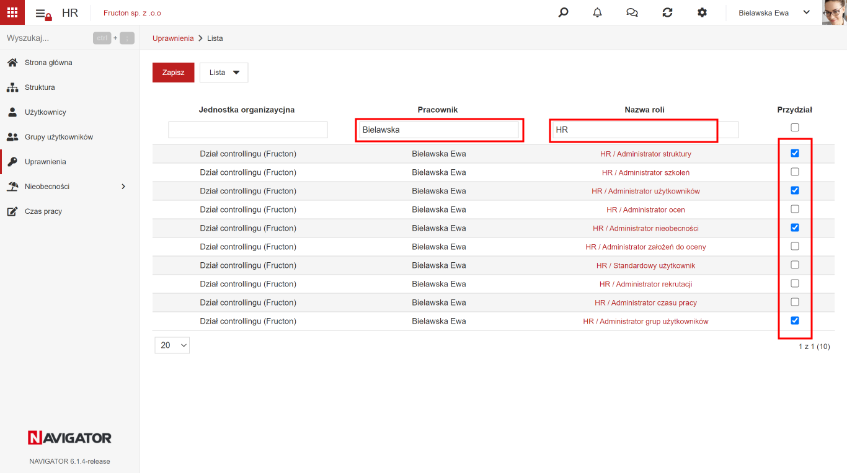Open the HR / Administrator rekrutacji role link
The width and height of the screenshot is (847, 473).
[x=645, y=284]
